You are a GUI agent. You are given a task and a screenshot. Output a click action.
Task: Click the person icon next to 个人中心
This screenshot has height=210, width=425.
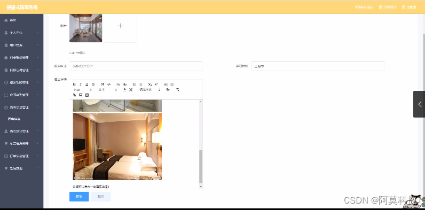click(6, 33)
